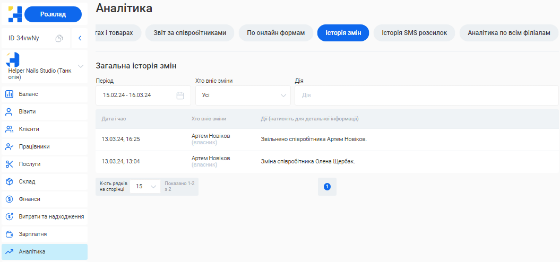Click the Баланс chart icon
Viewport: 560px width, 262px height.
coord(9,94)
